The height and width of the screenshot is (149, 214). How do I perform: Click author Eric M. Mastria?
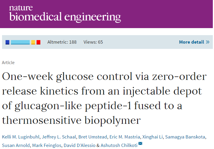click(x=125, y=137)
